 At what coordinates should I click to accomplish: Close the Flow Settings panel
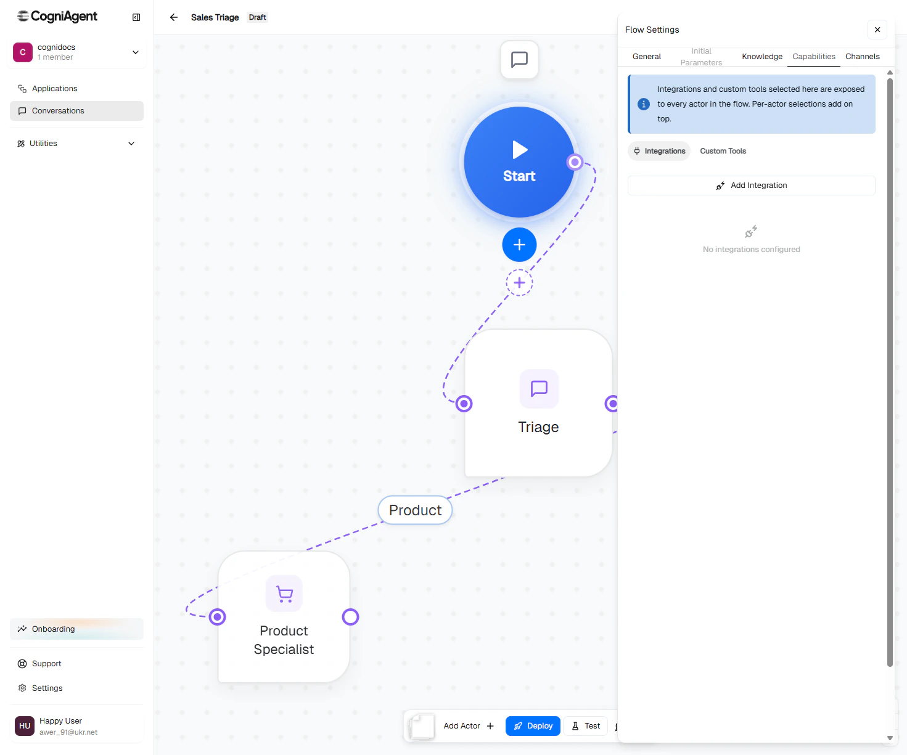tap(877, 30)
